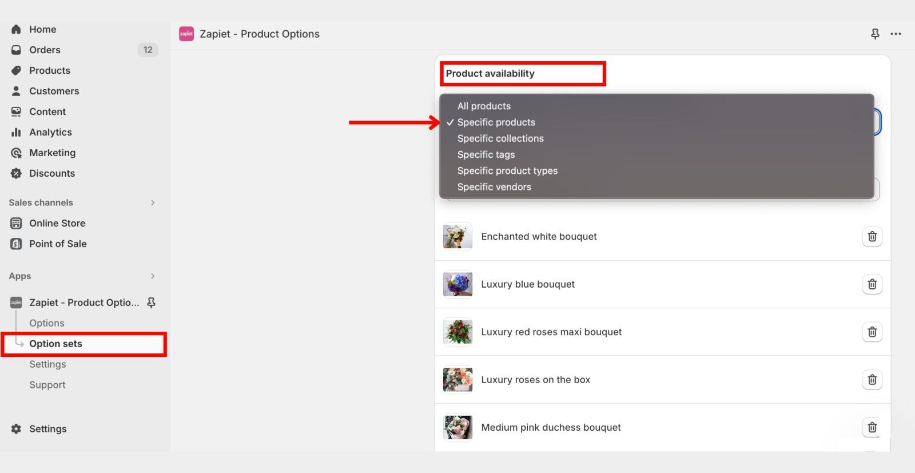Click the pin icon in top header
The image size is (915, 473).
tap(875, 34)
